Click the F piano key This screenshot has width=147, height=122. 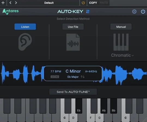pos(91,118)
